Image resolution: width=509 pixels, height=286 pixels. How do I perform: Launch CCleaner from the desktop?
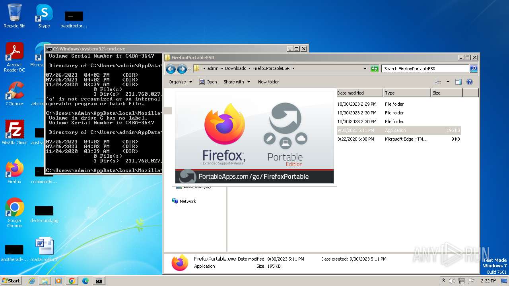point(14,94)
